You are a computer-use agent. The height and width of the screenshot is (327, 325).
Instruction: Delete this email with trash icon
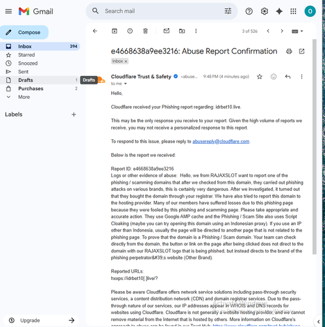[x=145, y=31]
